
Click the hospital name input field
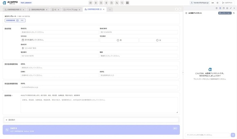99,68
